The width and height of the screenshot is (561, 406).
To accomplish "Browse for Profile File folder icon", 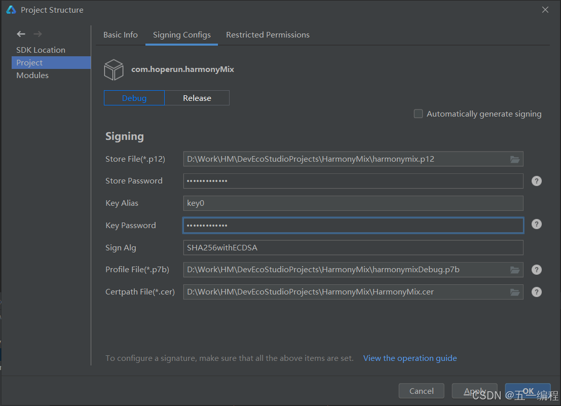I will point(515,270).
